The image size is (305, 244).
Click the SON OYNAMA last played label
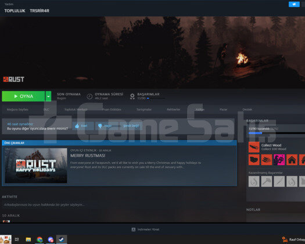pyautogui.click(x=69, y=94)
